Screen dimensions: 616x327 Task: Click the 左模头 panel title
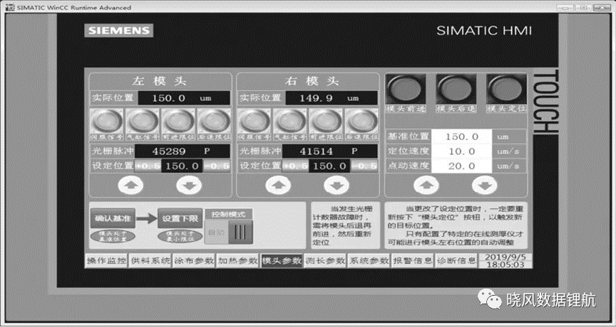pyautogui.click(x=160, y=82)
